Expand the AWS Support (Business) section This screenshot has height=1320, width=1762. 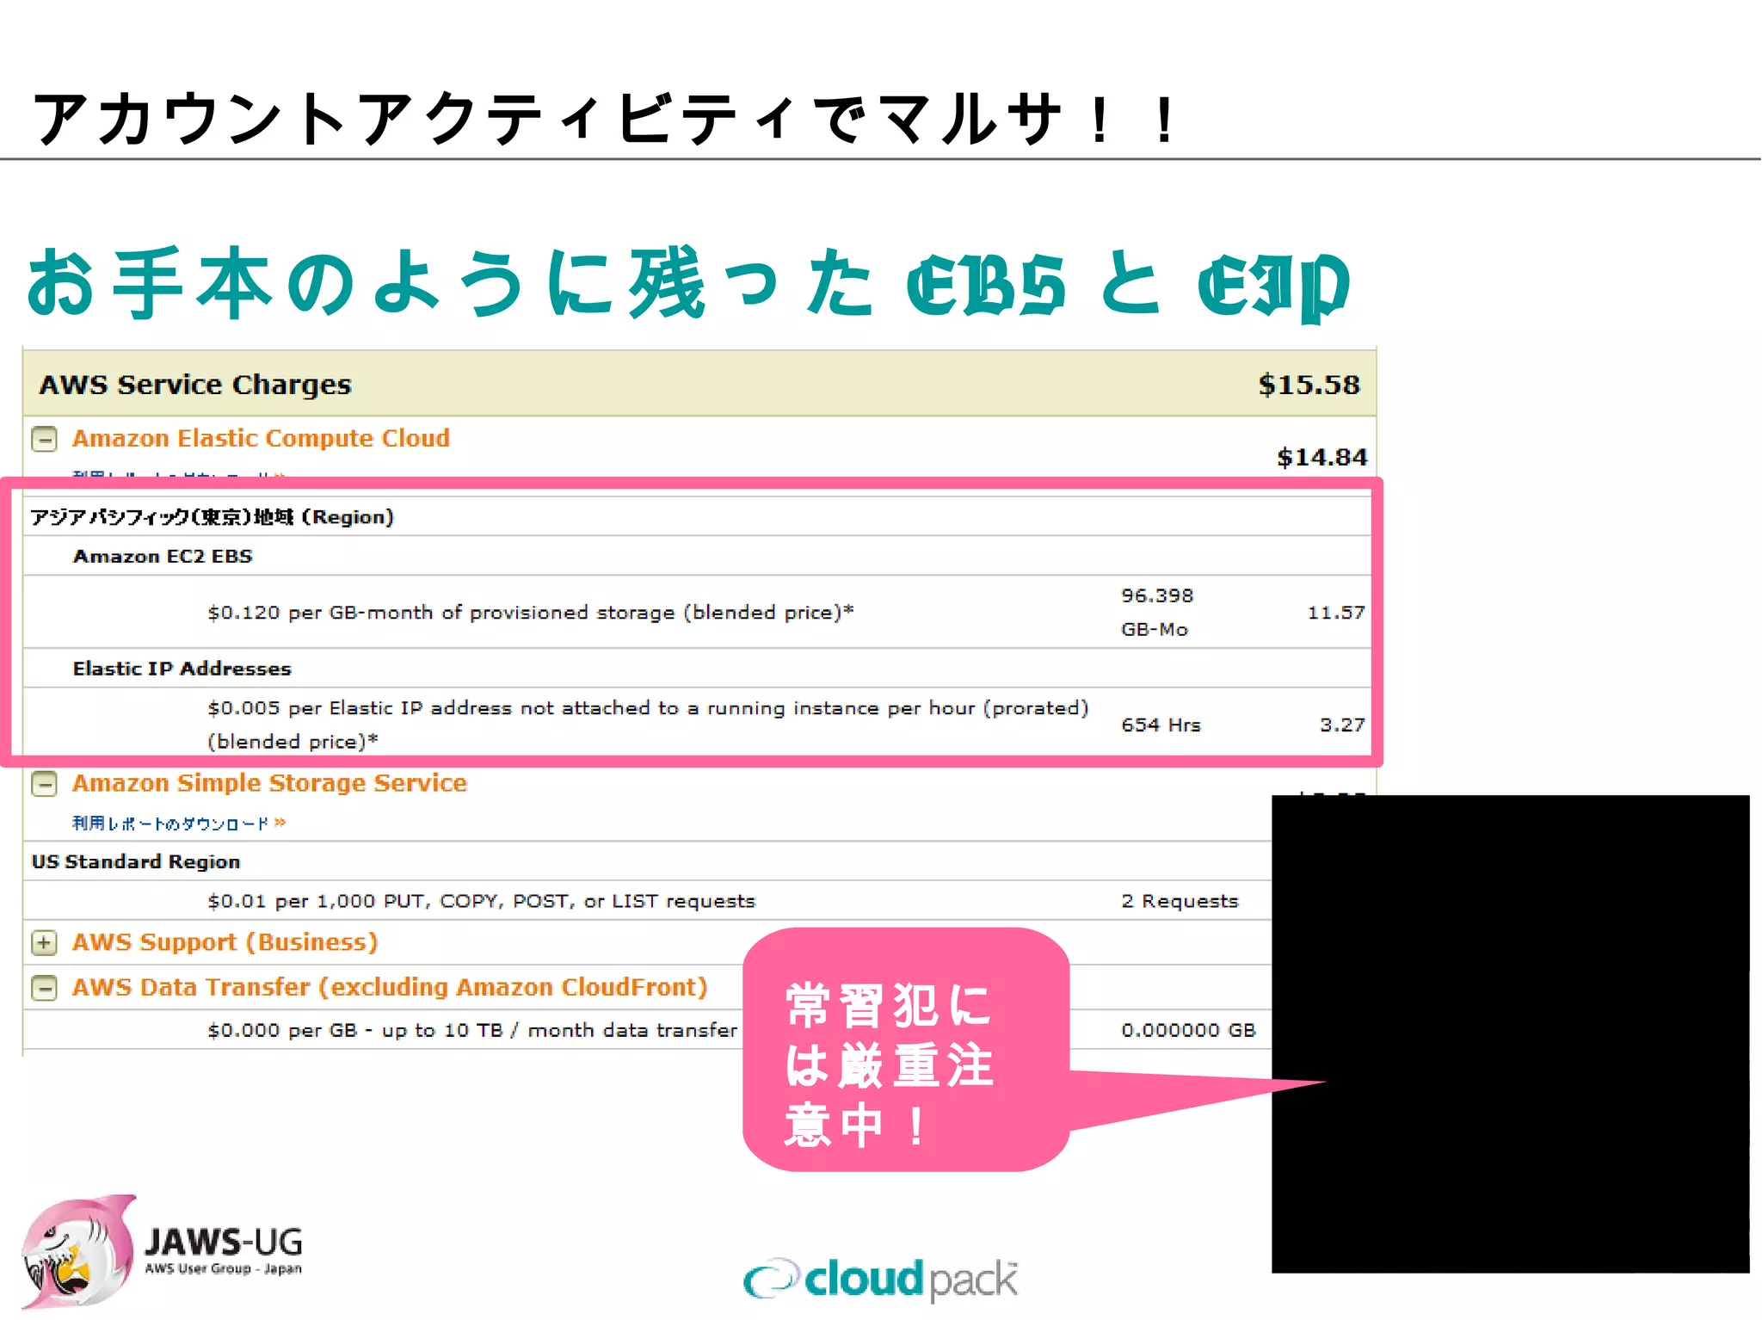click(x=44, y=943)
